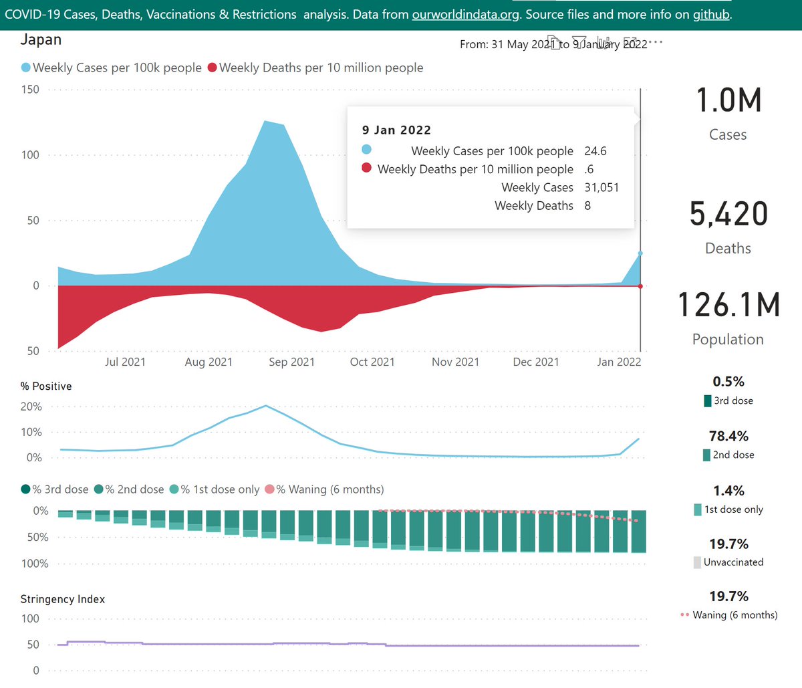Click the last vaccination bar at right end
The height and width of the screenshot is (688, 802).
click(x=638, y=532)
